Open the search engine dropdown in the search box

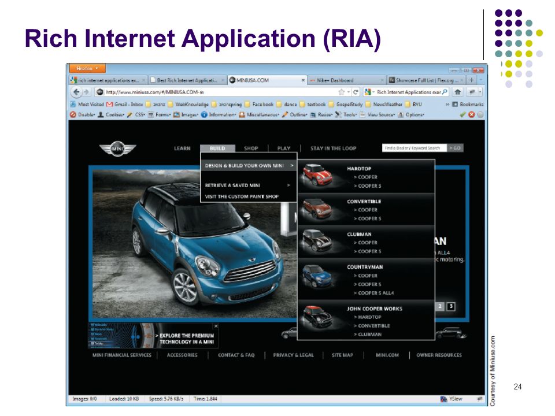(x=369, y=92)
